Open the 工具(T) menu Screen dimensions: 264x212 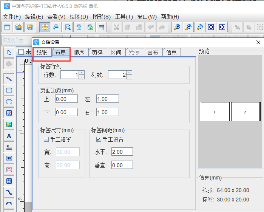(x=124, y=17)
